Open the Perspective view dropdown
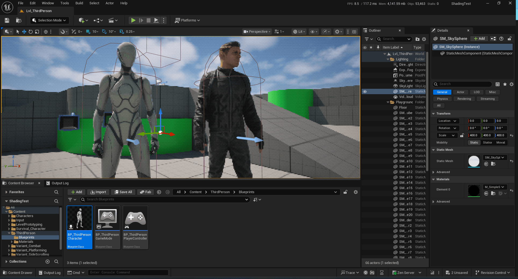 (x=256, y=31)
